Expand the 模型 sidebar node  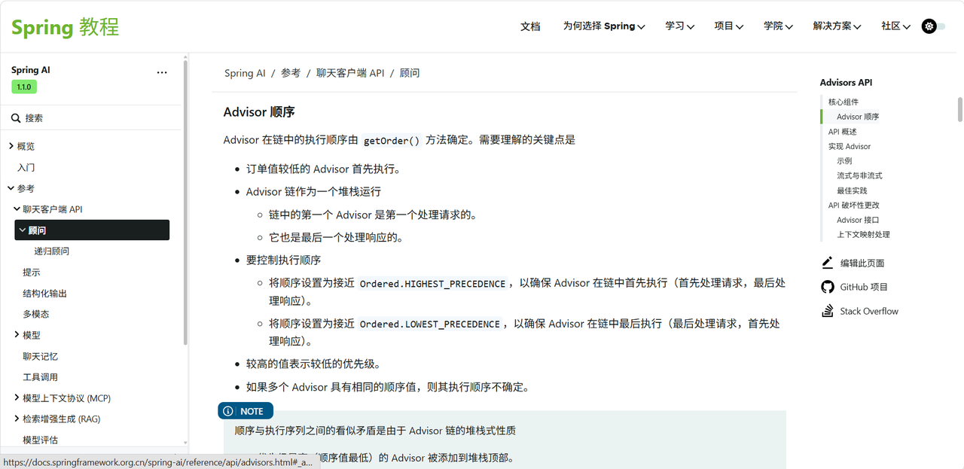pos(17,335)
